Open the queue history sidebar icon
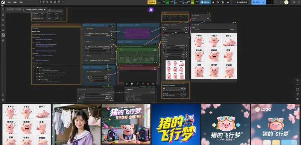 pos(3,9)
